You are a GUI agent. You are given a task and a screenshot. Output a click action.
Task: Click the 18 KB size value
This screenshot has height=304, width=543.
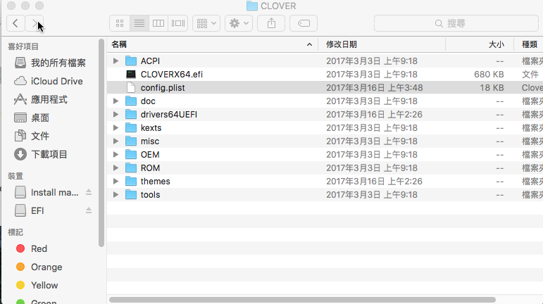pos(492,88)
